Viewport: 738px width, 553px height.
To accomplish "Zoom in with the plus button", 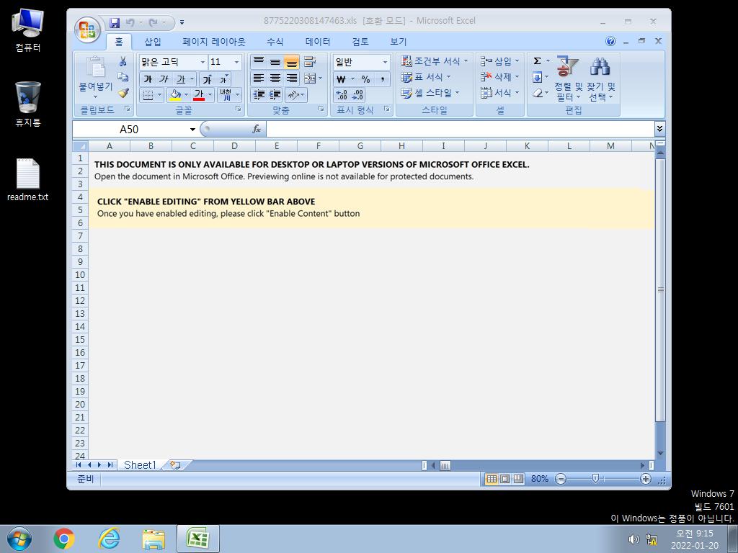I will point(645,479).
